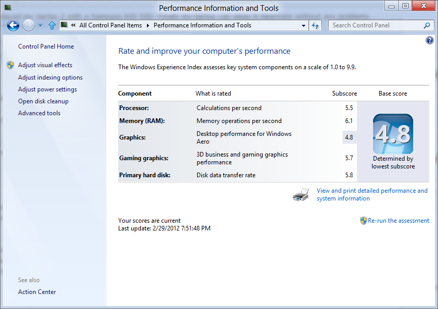Click the shield icon beside Adjust visual effects
The image size is (438, 309).
pos(10,65)
